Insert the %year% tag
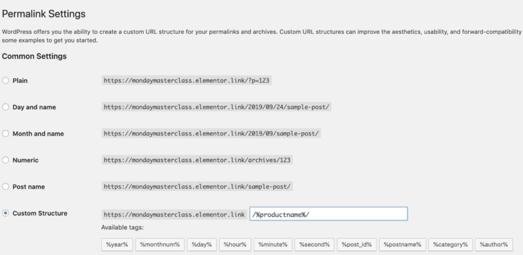523x255 pixels. (117, 245)
